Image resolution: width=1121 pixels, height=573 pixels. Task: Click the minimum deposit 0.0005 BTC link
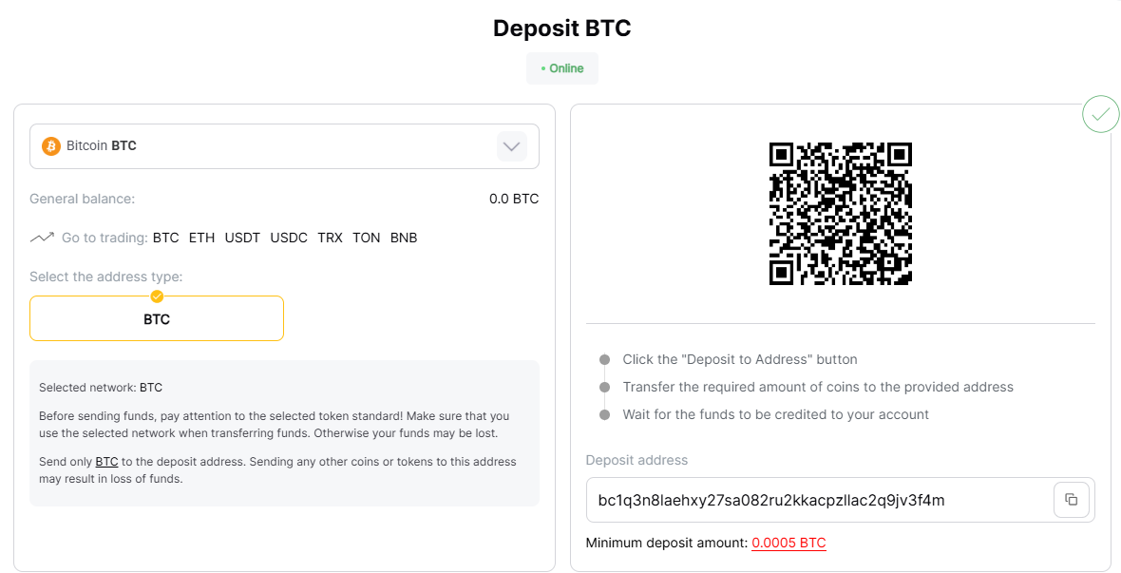(x=788, y=543)
